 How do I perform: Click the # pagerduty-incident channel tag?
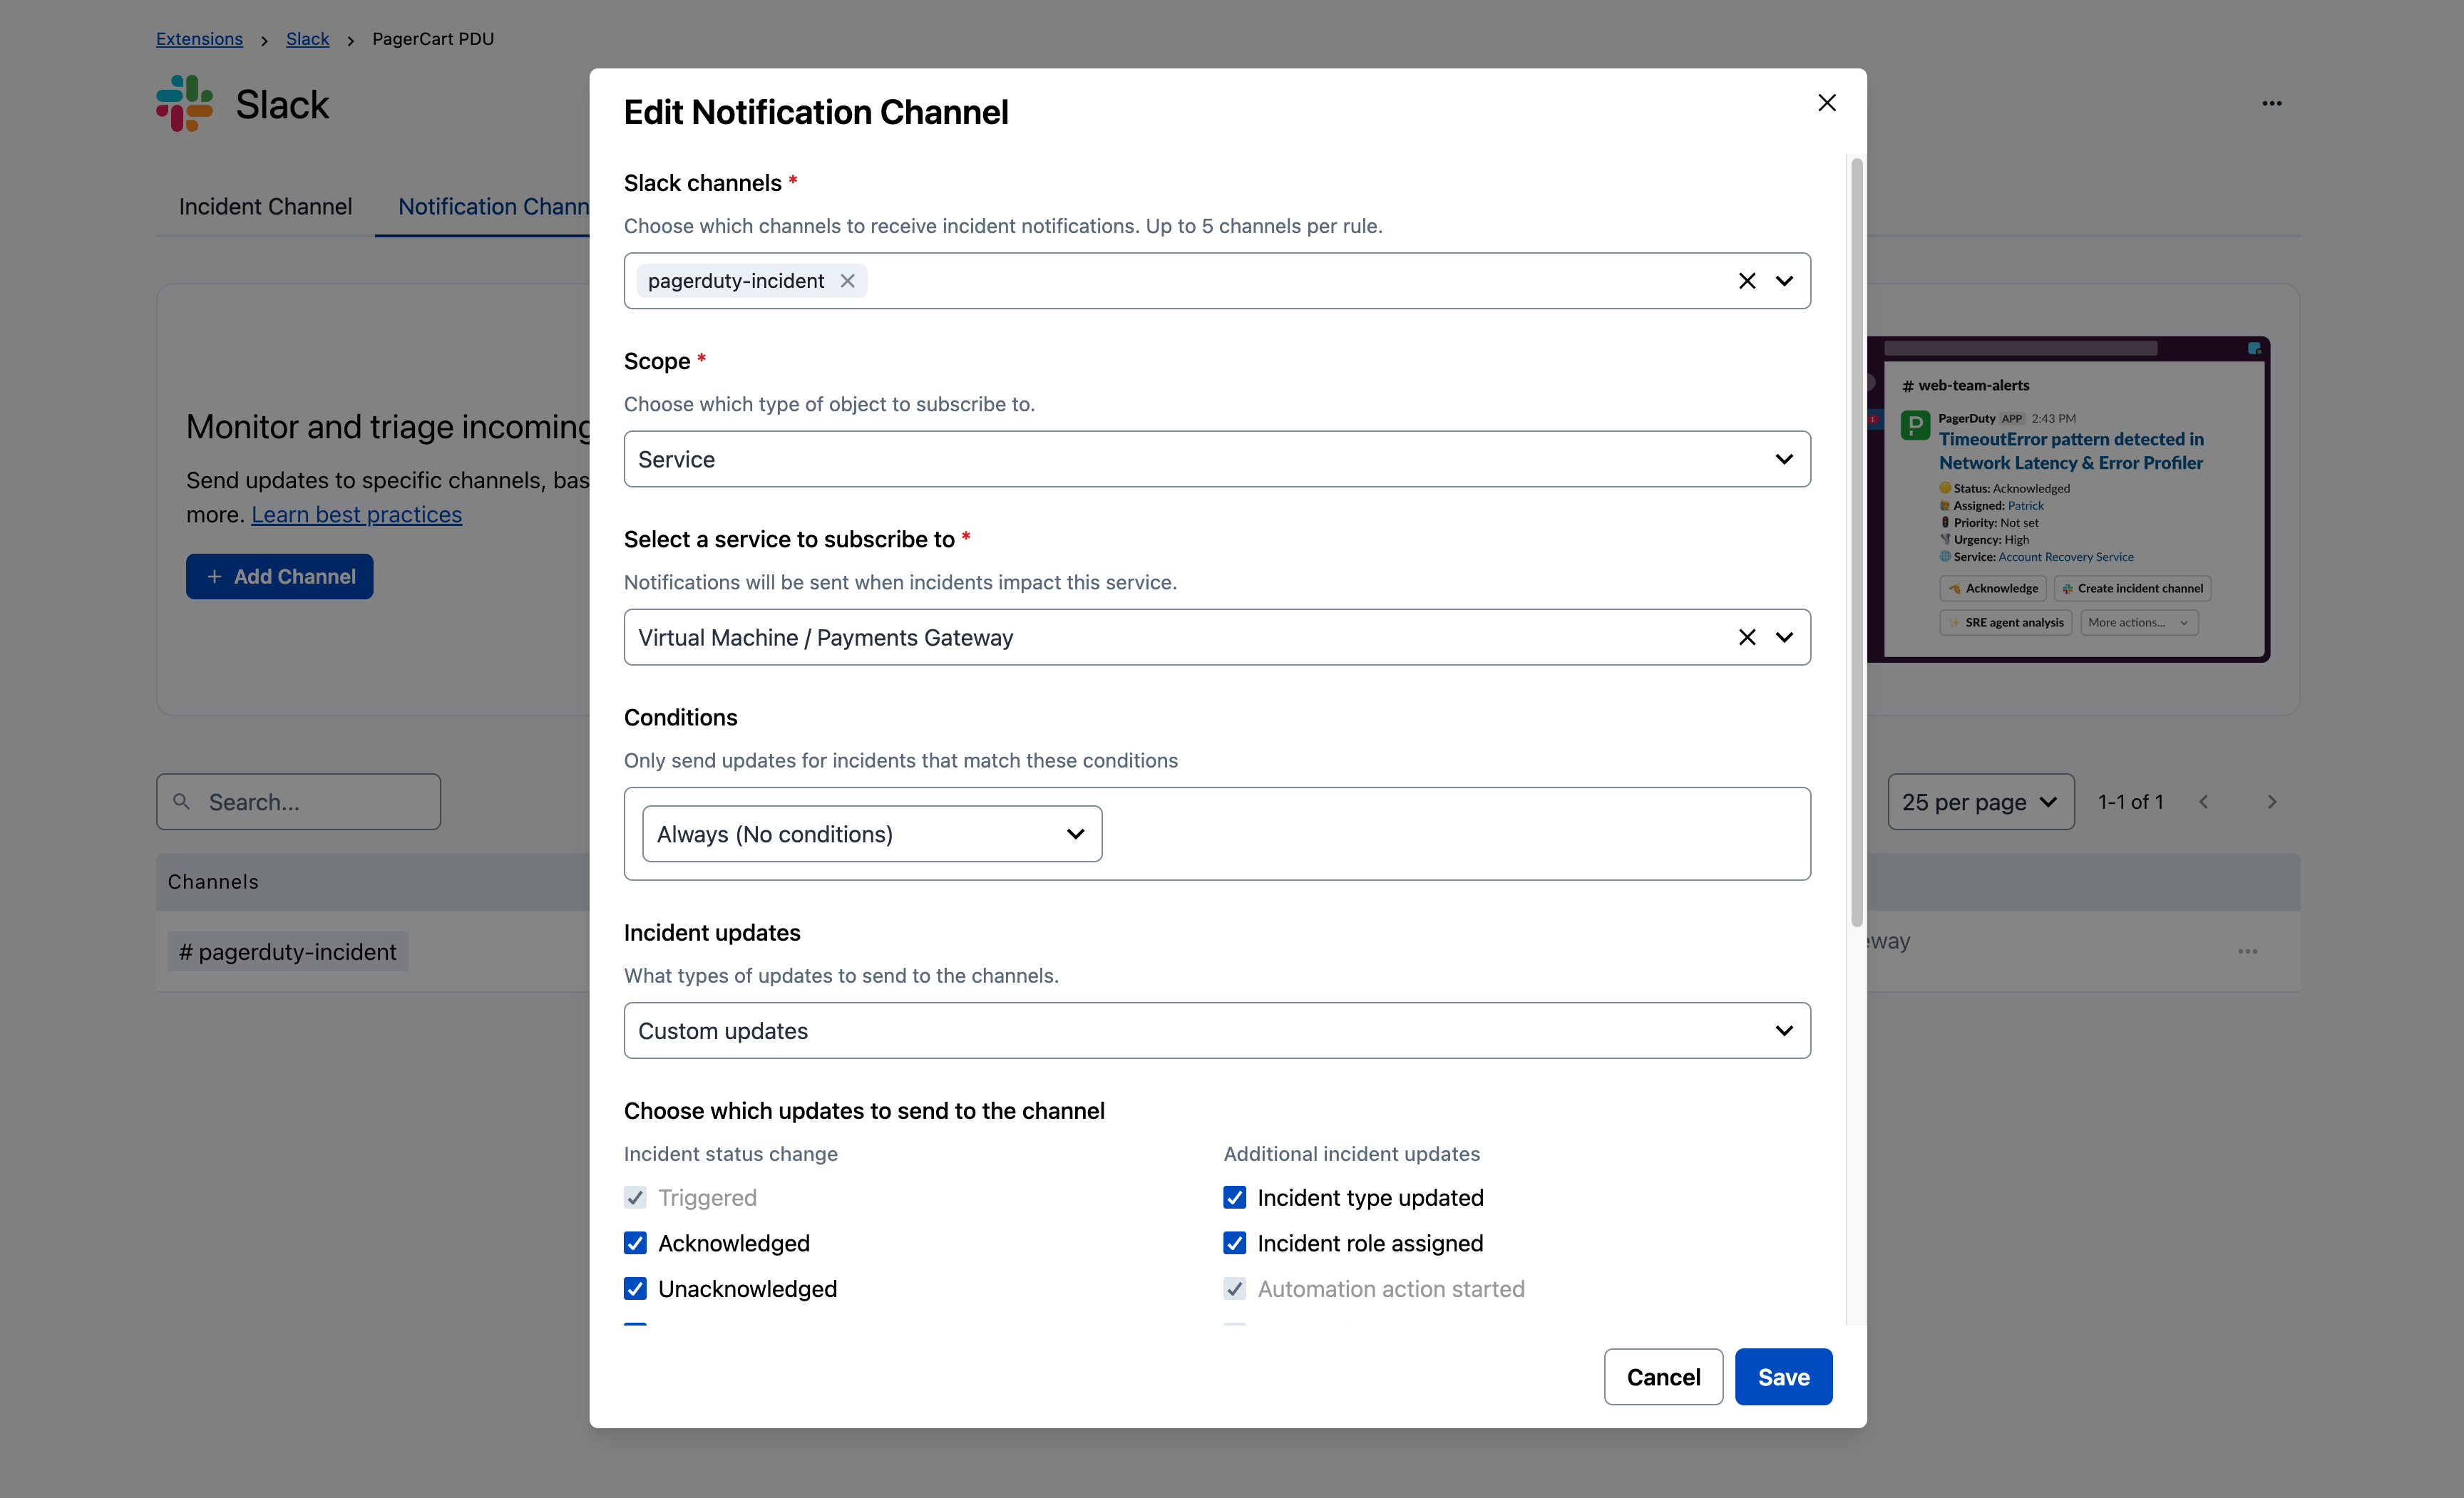click(288, 952)
